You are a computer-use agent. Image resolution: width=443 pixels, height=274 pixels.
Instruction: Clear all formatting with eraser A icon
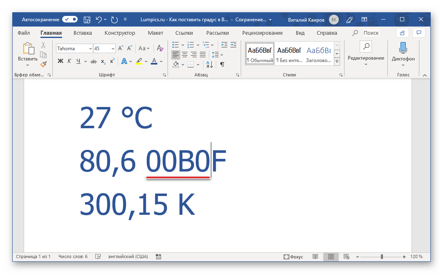[160, 48]
